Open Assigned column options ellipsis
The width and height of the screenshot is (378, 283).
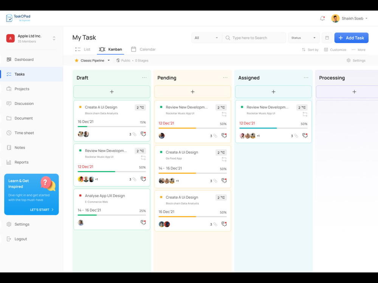coord(306,78)
